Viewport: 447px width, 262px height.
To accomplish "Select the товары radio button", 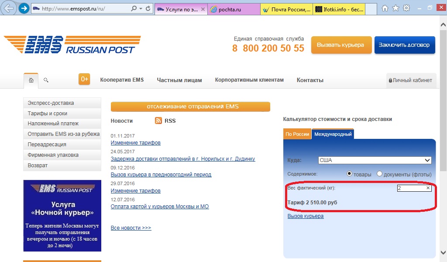I will [349, 174].
